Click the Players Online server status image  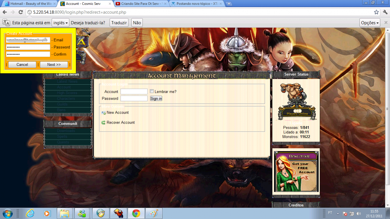[x=297, y=101]
